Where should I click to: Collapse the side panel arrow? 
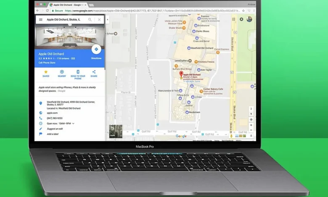(x=108, y=20)
